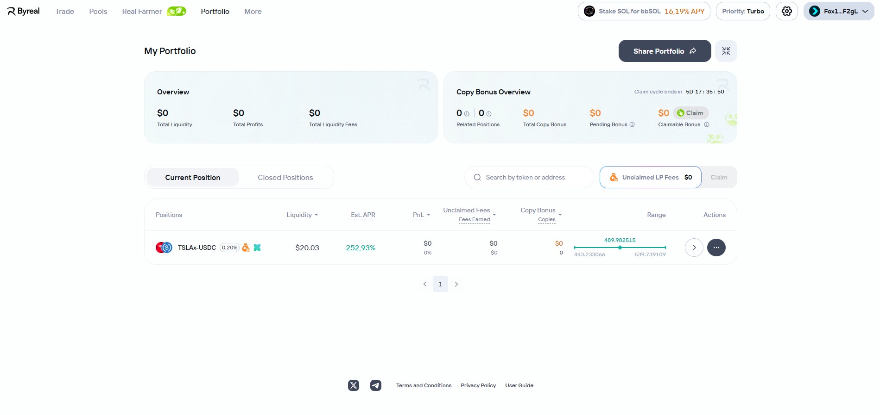Click Copies subheader
Viewport: 880px width, 415px height.
(547, 220)
